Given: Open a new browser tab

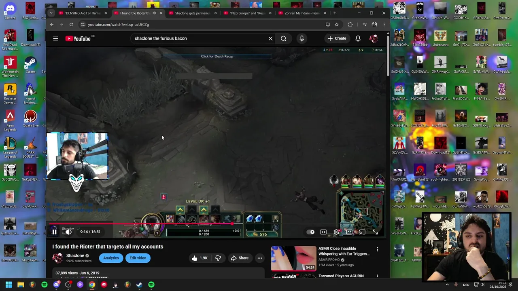Looking at the screenshot, I should [x=334, y=13].
